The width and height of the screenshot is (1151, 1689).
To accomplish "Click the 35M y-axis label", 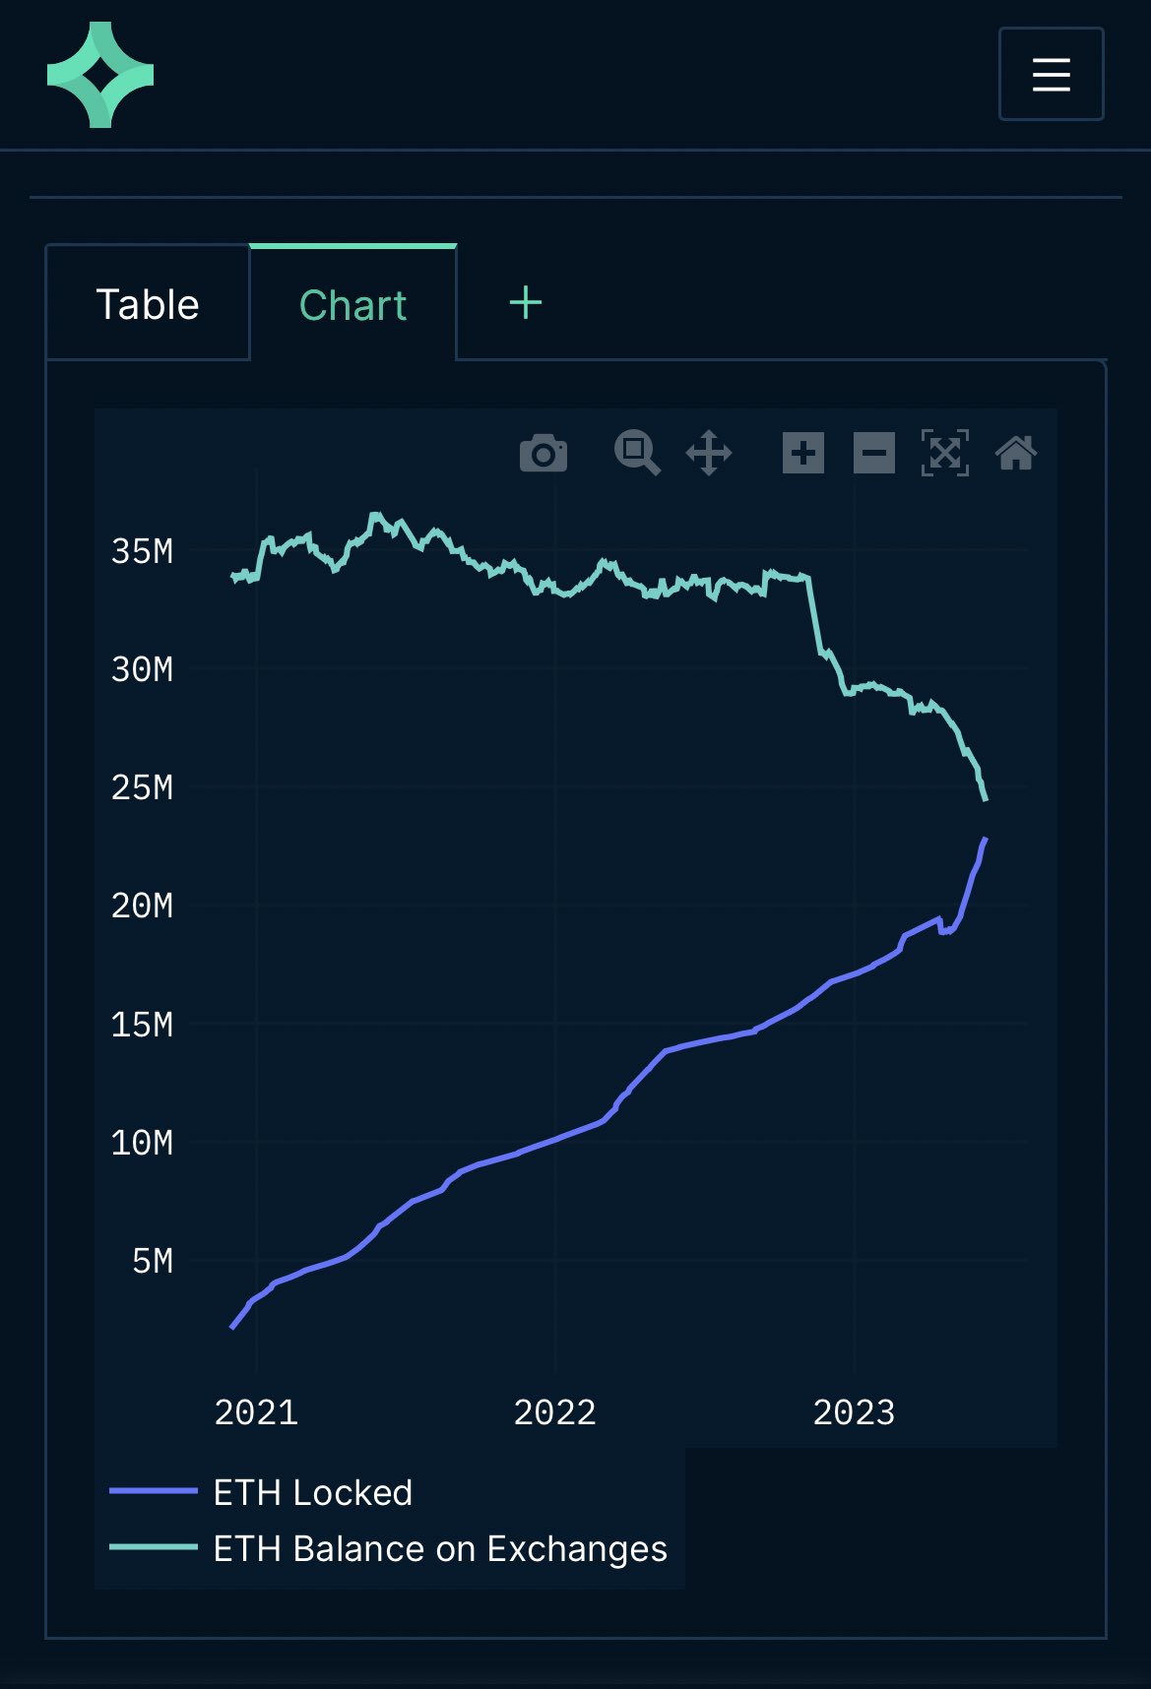I will coord(142,551).
